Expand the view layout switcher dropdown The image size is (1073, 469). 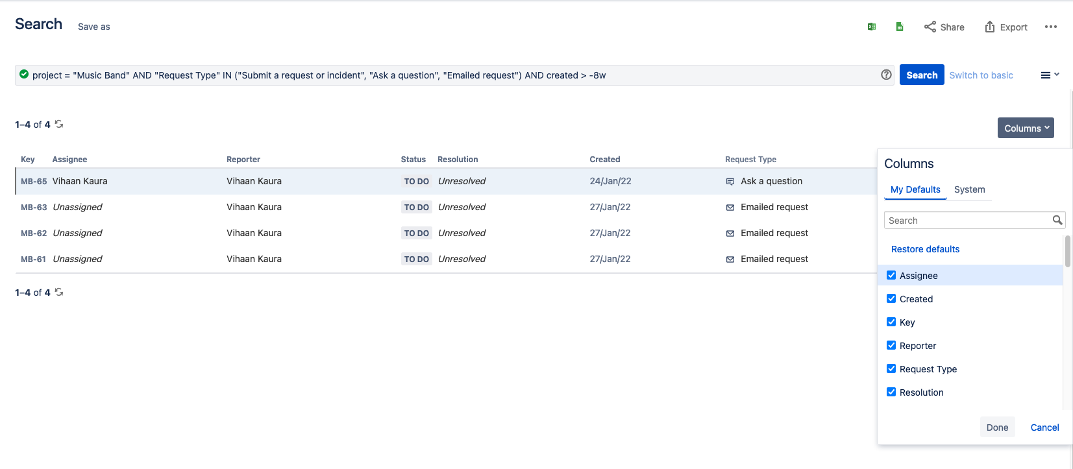(x=1050, y=75)
